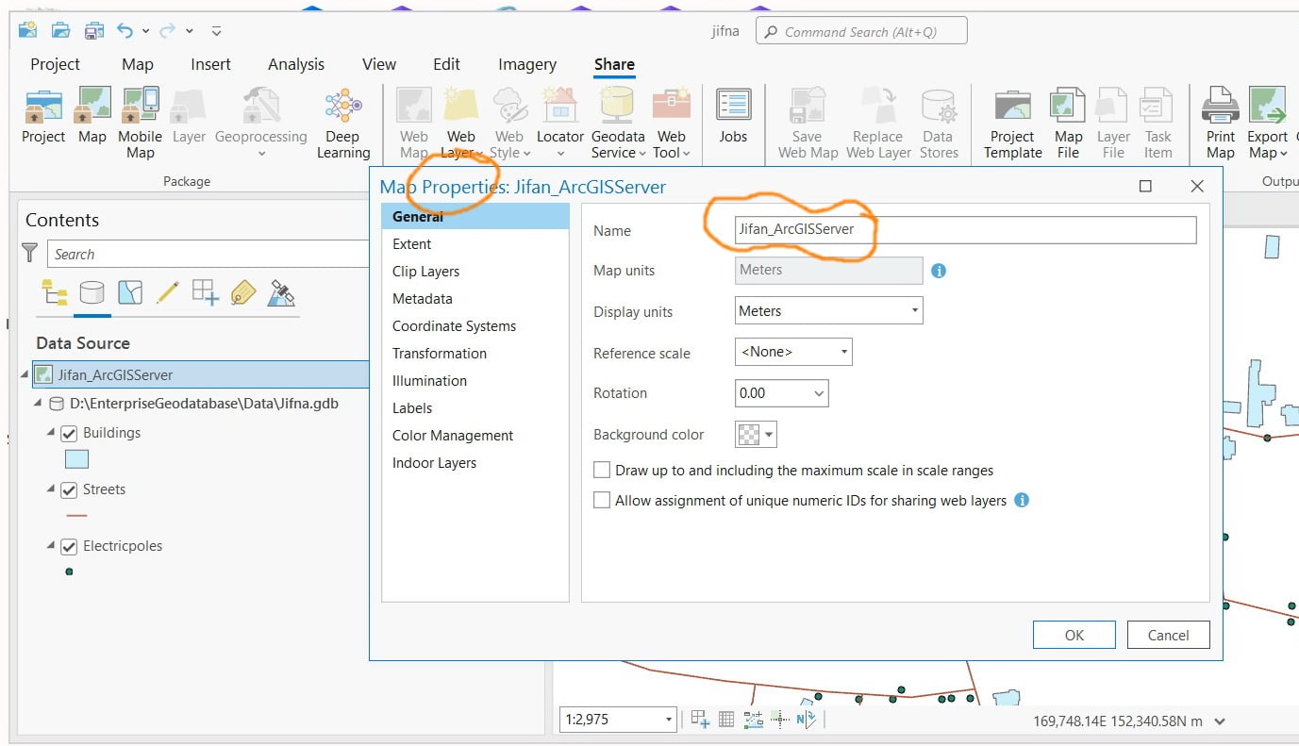Switch to the Imagery ribbon tab
The width and height of the screenshot is (1299, 746).
click(527, 64)
